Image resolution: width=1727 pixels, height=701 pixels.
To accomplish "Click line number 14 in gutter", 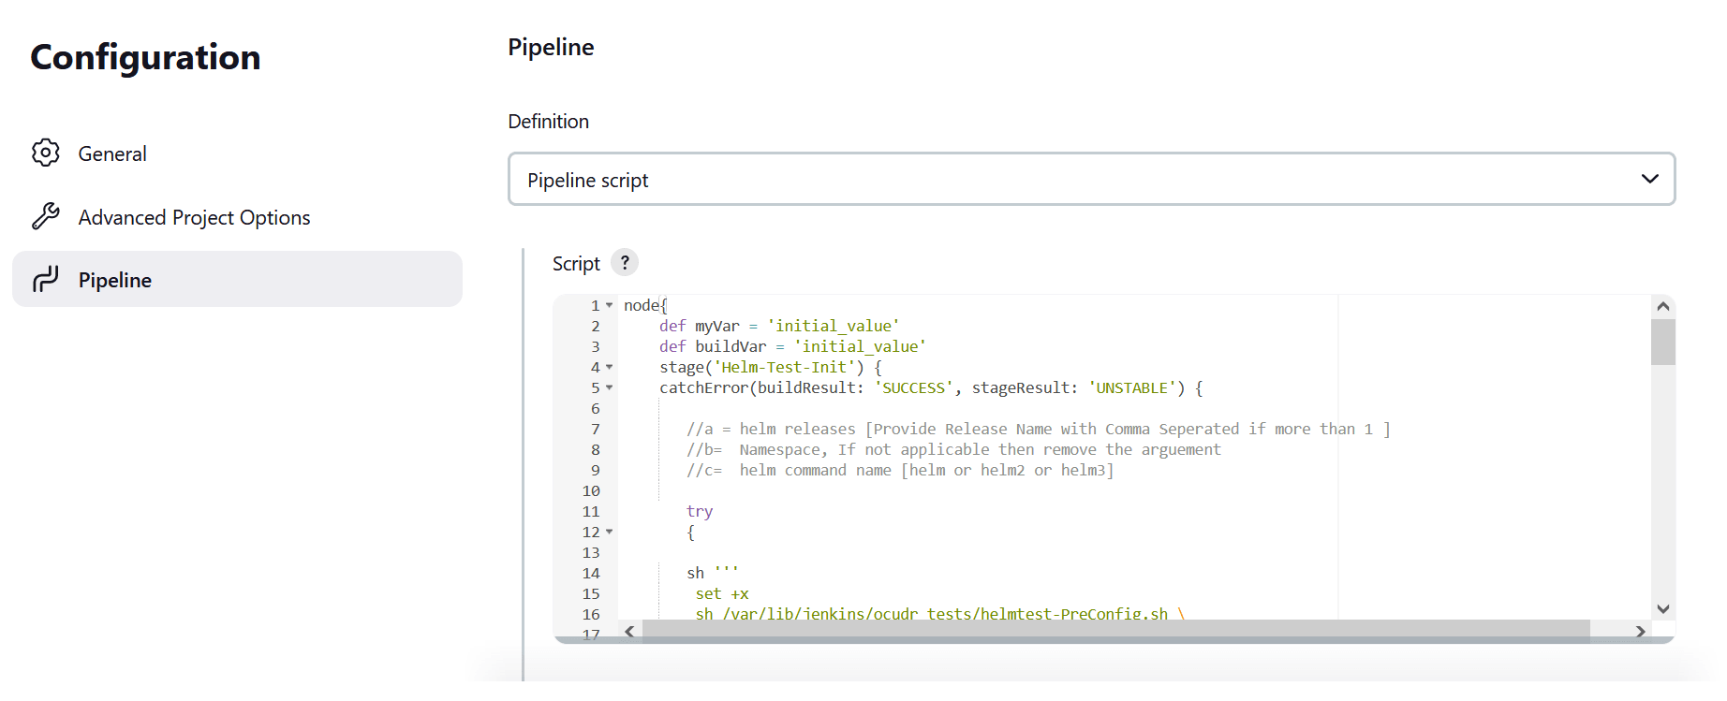I will 591,573.
